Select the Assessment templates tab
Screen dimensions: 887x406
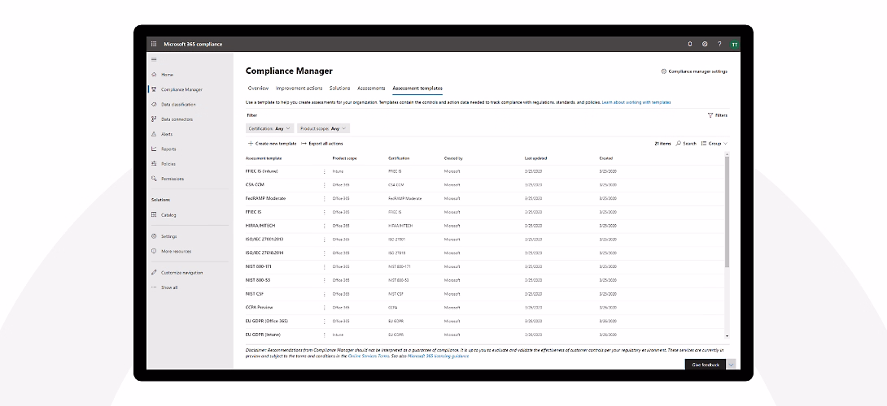click(417, 88)
